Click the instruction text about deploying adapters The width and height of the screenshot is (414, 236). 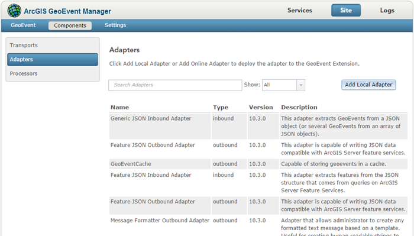pyautogui.click(x=234, y=64)
